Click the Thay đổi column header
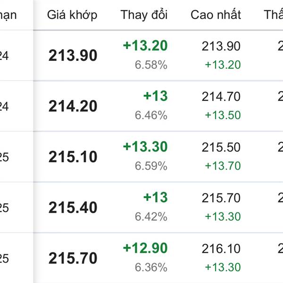This screenshot has width=283, height=283. 144,15
